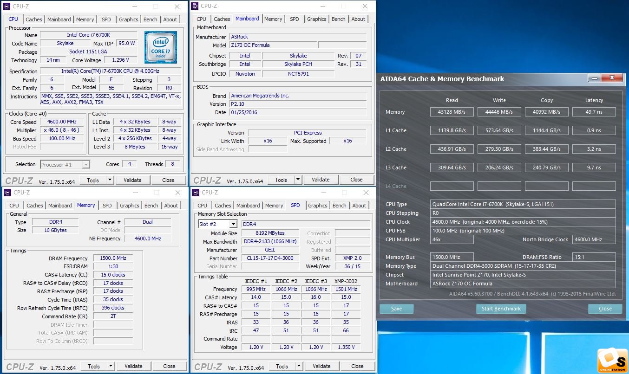Open Tools dropdown arrow in CPU-Z CPU window
629x374 pixels.
tap(110, 180)
